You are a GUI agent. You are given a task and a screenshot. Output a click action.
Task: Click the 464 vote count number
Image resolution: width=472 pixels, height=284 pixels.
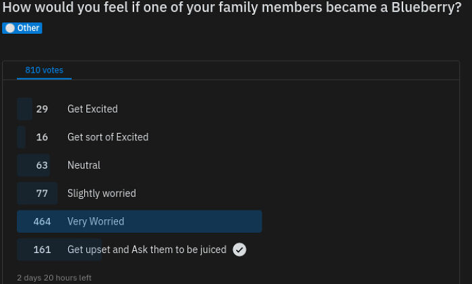coord(42,221)
